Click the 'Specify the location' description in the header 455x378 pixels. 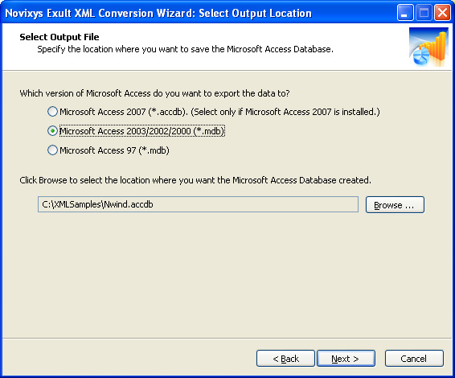[x=186, y=49]
